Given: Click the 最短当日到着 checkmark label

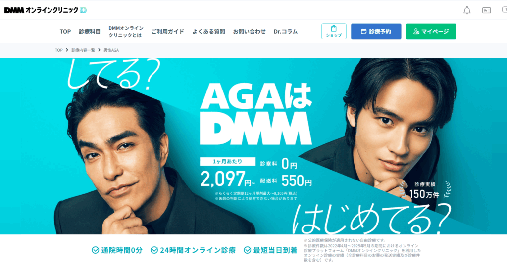Looking at the screenshot, I should click(x=270, y=250).
